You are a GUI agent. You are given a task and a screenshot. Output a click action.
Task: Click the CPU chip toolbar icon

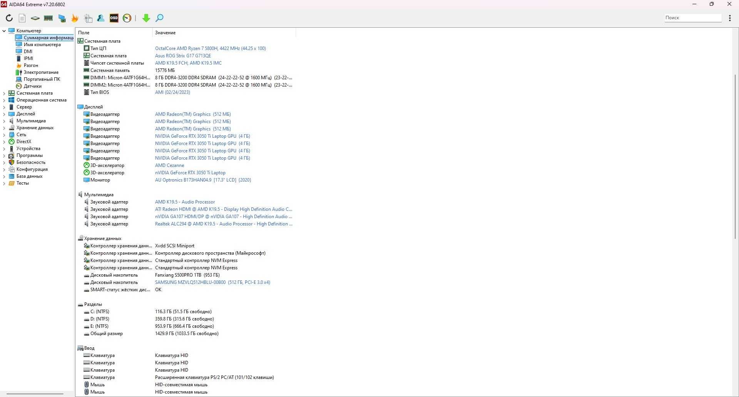click(x=35, y=18)
